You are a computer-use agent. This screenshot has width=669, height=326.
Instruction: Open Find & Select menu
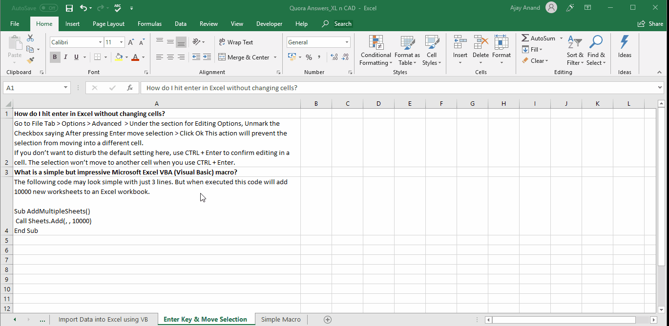[596, 51]
